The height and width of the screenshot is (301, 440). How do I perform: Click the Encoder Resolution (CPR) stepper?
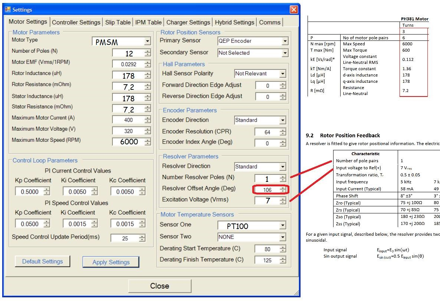[283, 132]
